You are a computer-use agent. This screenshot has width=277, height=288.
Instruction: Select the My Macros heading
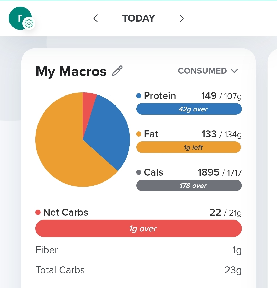click(71, 71)
